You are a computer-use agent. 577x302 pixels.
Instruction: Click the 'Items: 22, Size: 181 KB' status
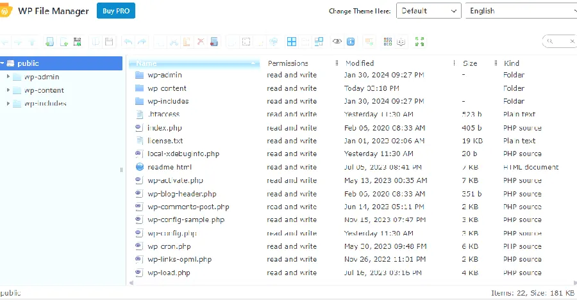pos(533,293)
